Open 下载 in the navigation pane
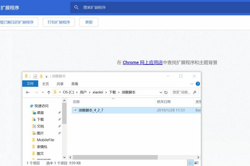Screen dimensions: 250x166 click(40, 120)
